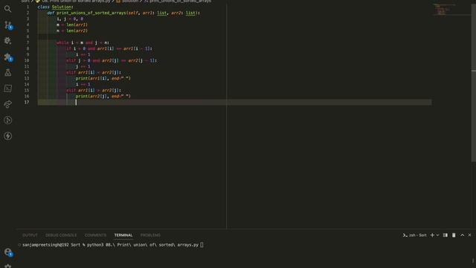Open the Run and Debug view
The height and width of the screenshot is (268, 476).
pos(8,41)
